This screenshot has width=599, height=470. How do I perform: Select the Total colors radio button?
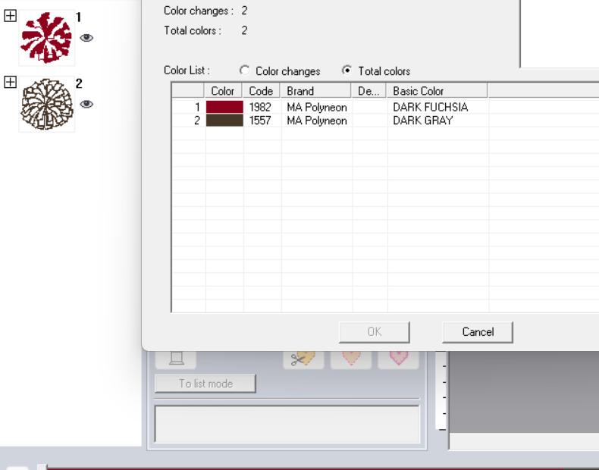click(347, 70)
